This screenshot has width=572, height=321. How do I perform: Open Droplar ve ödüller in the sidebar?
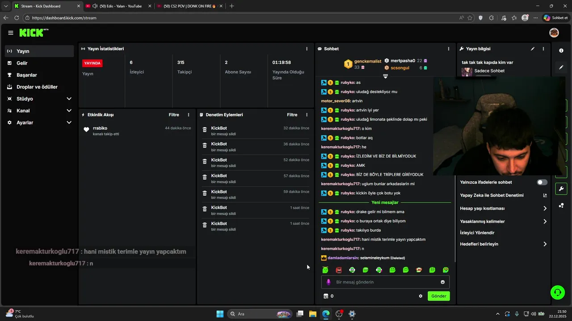[39, 87]
